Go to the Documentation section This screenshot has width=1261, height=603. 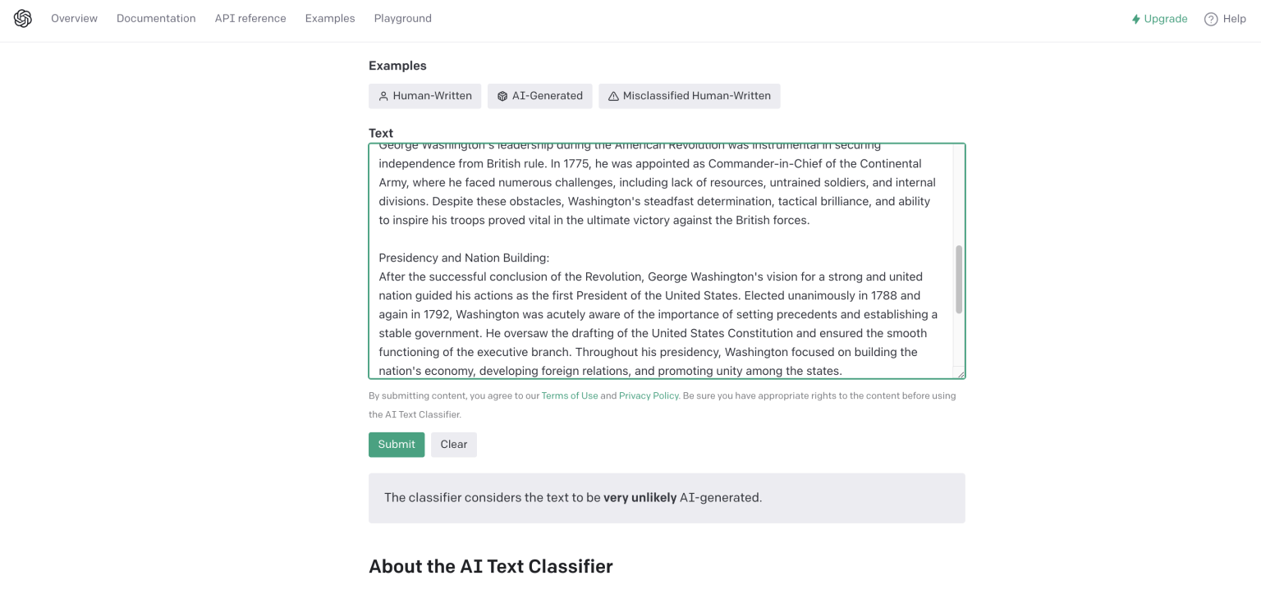(156, 18)
